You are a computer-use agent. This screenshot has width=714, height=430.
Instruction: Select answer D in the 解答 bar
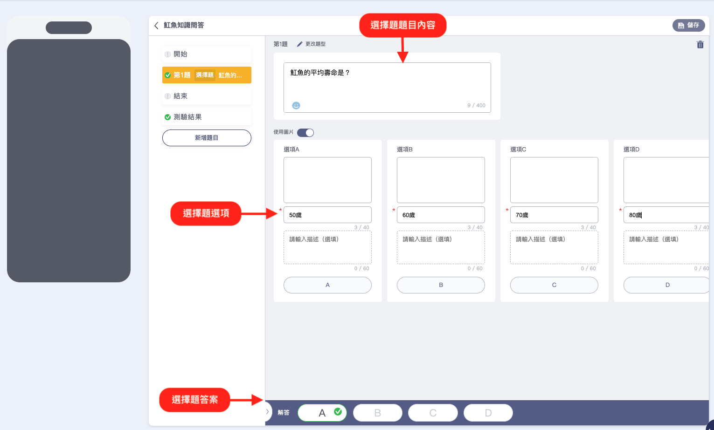[x=488, y=413]
